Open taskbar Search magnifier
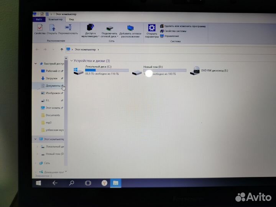Image resolution: width=276 pixels, height=207 pixels. point(71,183)
